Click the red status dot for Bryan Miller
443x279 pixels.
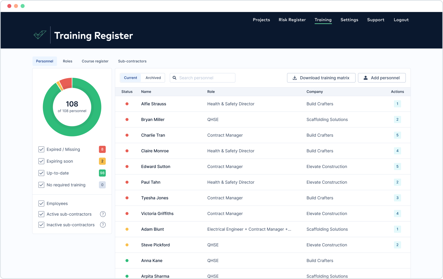127,119
